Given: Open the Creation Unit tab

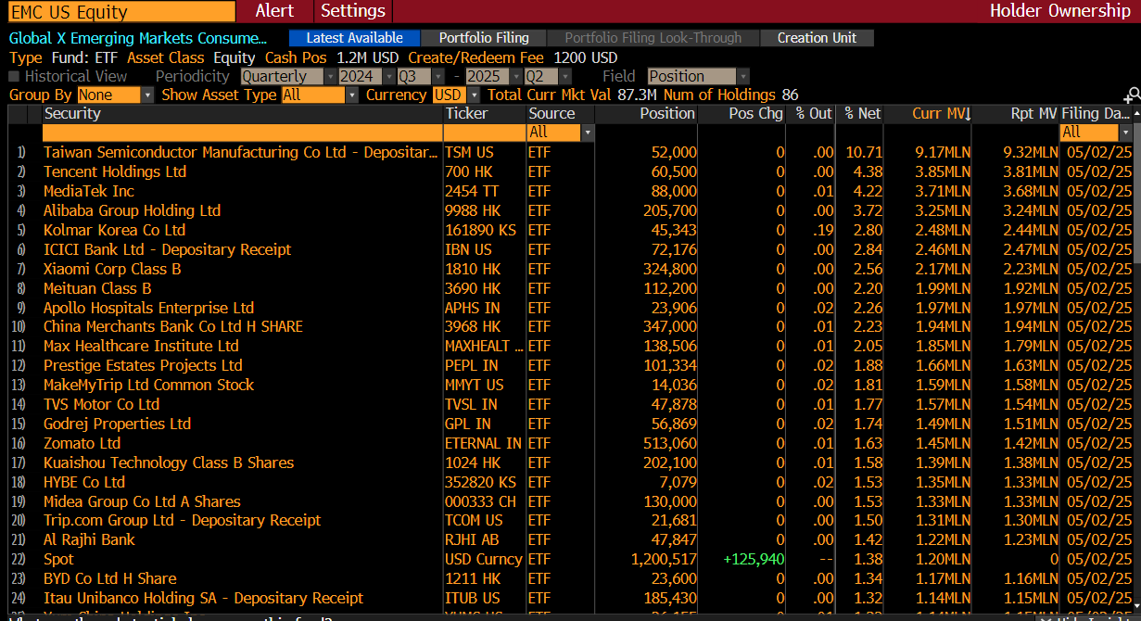Looking at the screenshot, I should 817,38.
